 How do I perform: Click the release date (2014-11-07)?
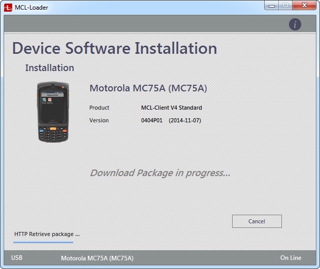(x=185, y=120)
